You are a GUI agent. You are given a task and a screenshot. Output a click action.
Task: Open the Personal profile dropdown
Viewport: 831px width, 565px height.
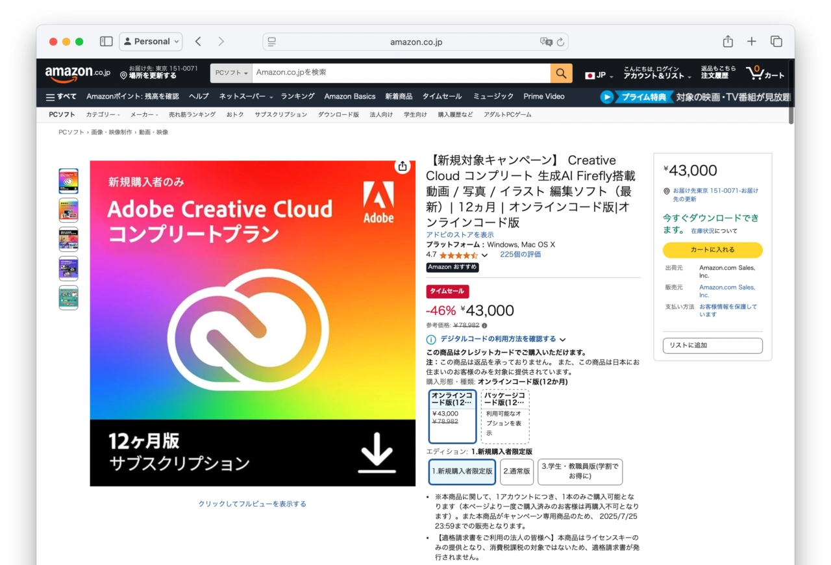(x=151, y=42)
